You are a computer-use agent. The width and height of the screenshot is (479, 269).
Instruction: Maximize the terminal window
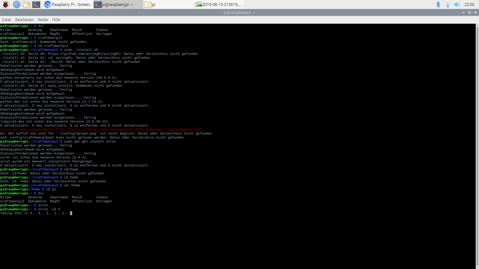pos(469,13)
